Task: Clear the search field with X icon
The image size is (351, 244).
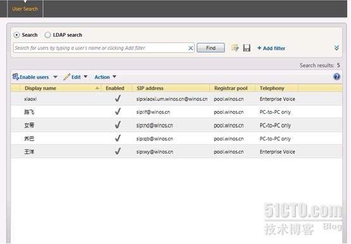Action: pos(190,48)
